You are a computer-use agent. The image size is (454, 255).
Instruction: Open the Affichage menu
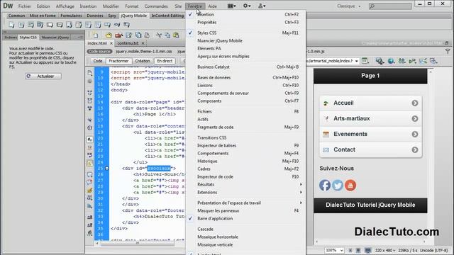pyautogui.click(x=65, y=6)
